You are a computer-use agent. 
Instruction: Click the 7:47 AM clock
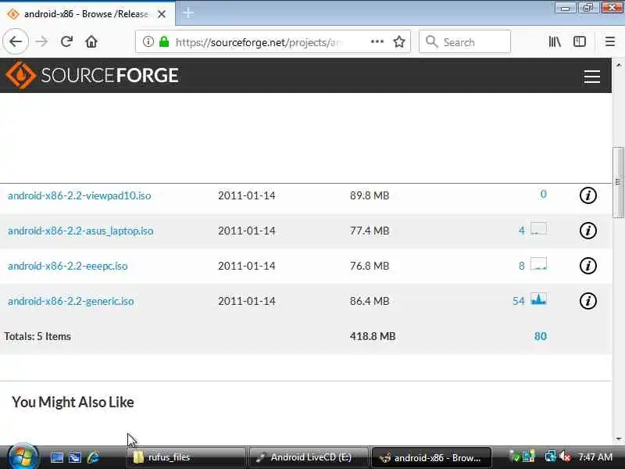click(x=595, y=456)
